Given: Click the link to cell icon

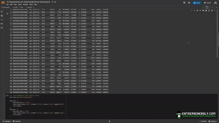Looking at the screenshot, I should 200,11.
